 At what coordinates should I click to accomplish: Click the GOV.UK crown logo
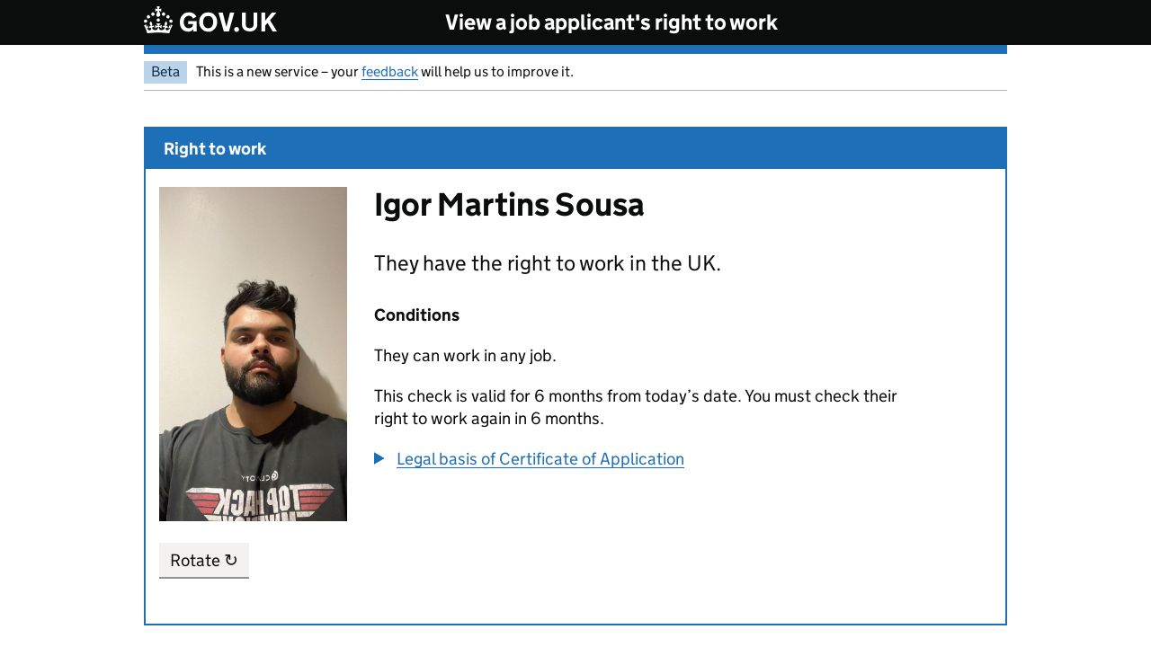[x=158, y=22]
